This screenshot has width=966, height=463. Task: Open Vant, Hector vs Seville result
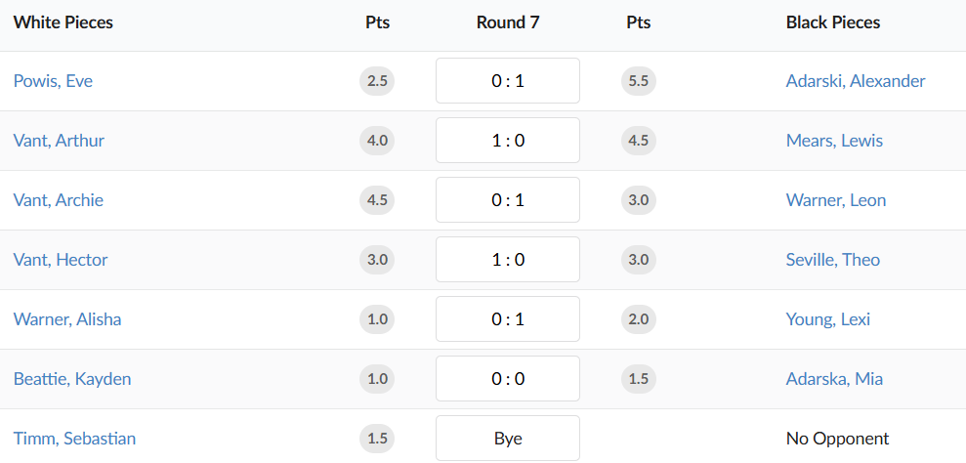click(x=507, y=260)
